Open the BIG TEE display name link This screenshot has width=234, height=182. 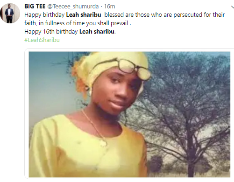coord(35,7)
